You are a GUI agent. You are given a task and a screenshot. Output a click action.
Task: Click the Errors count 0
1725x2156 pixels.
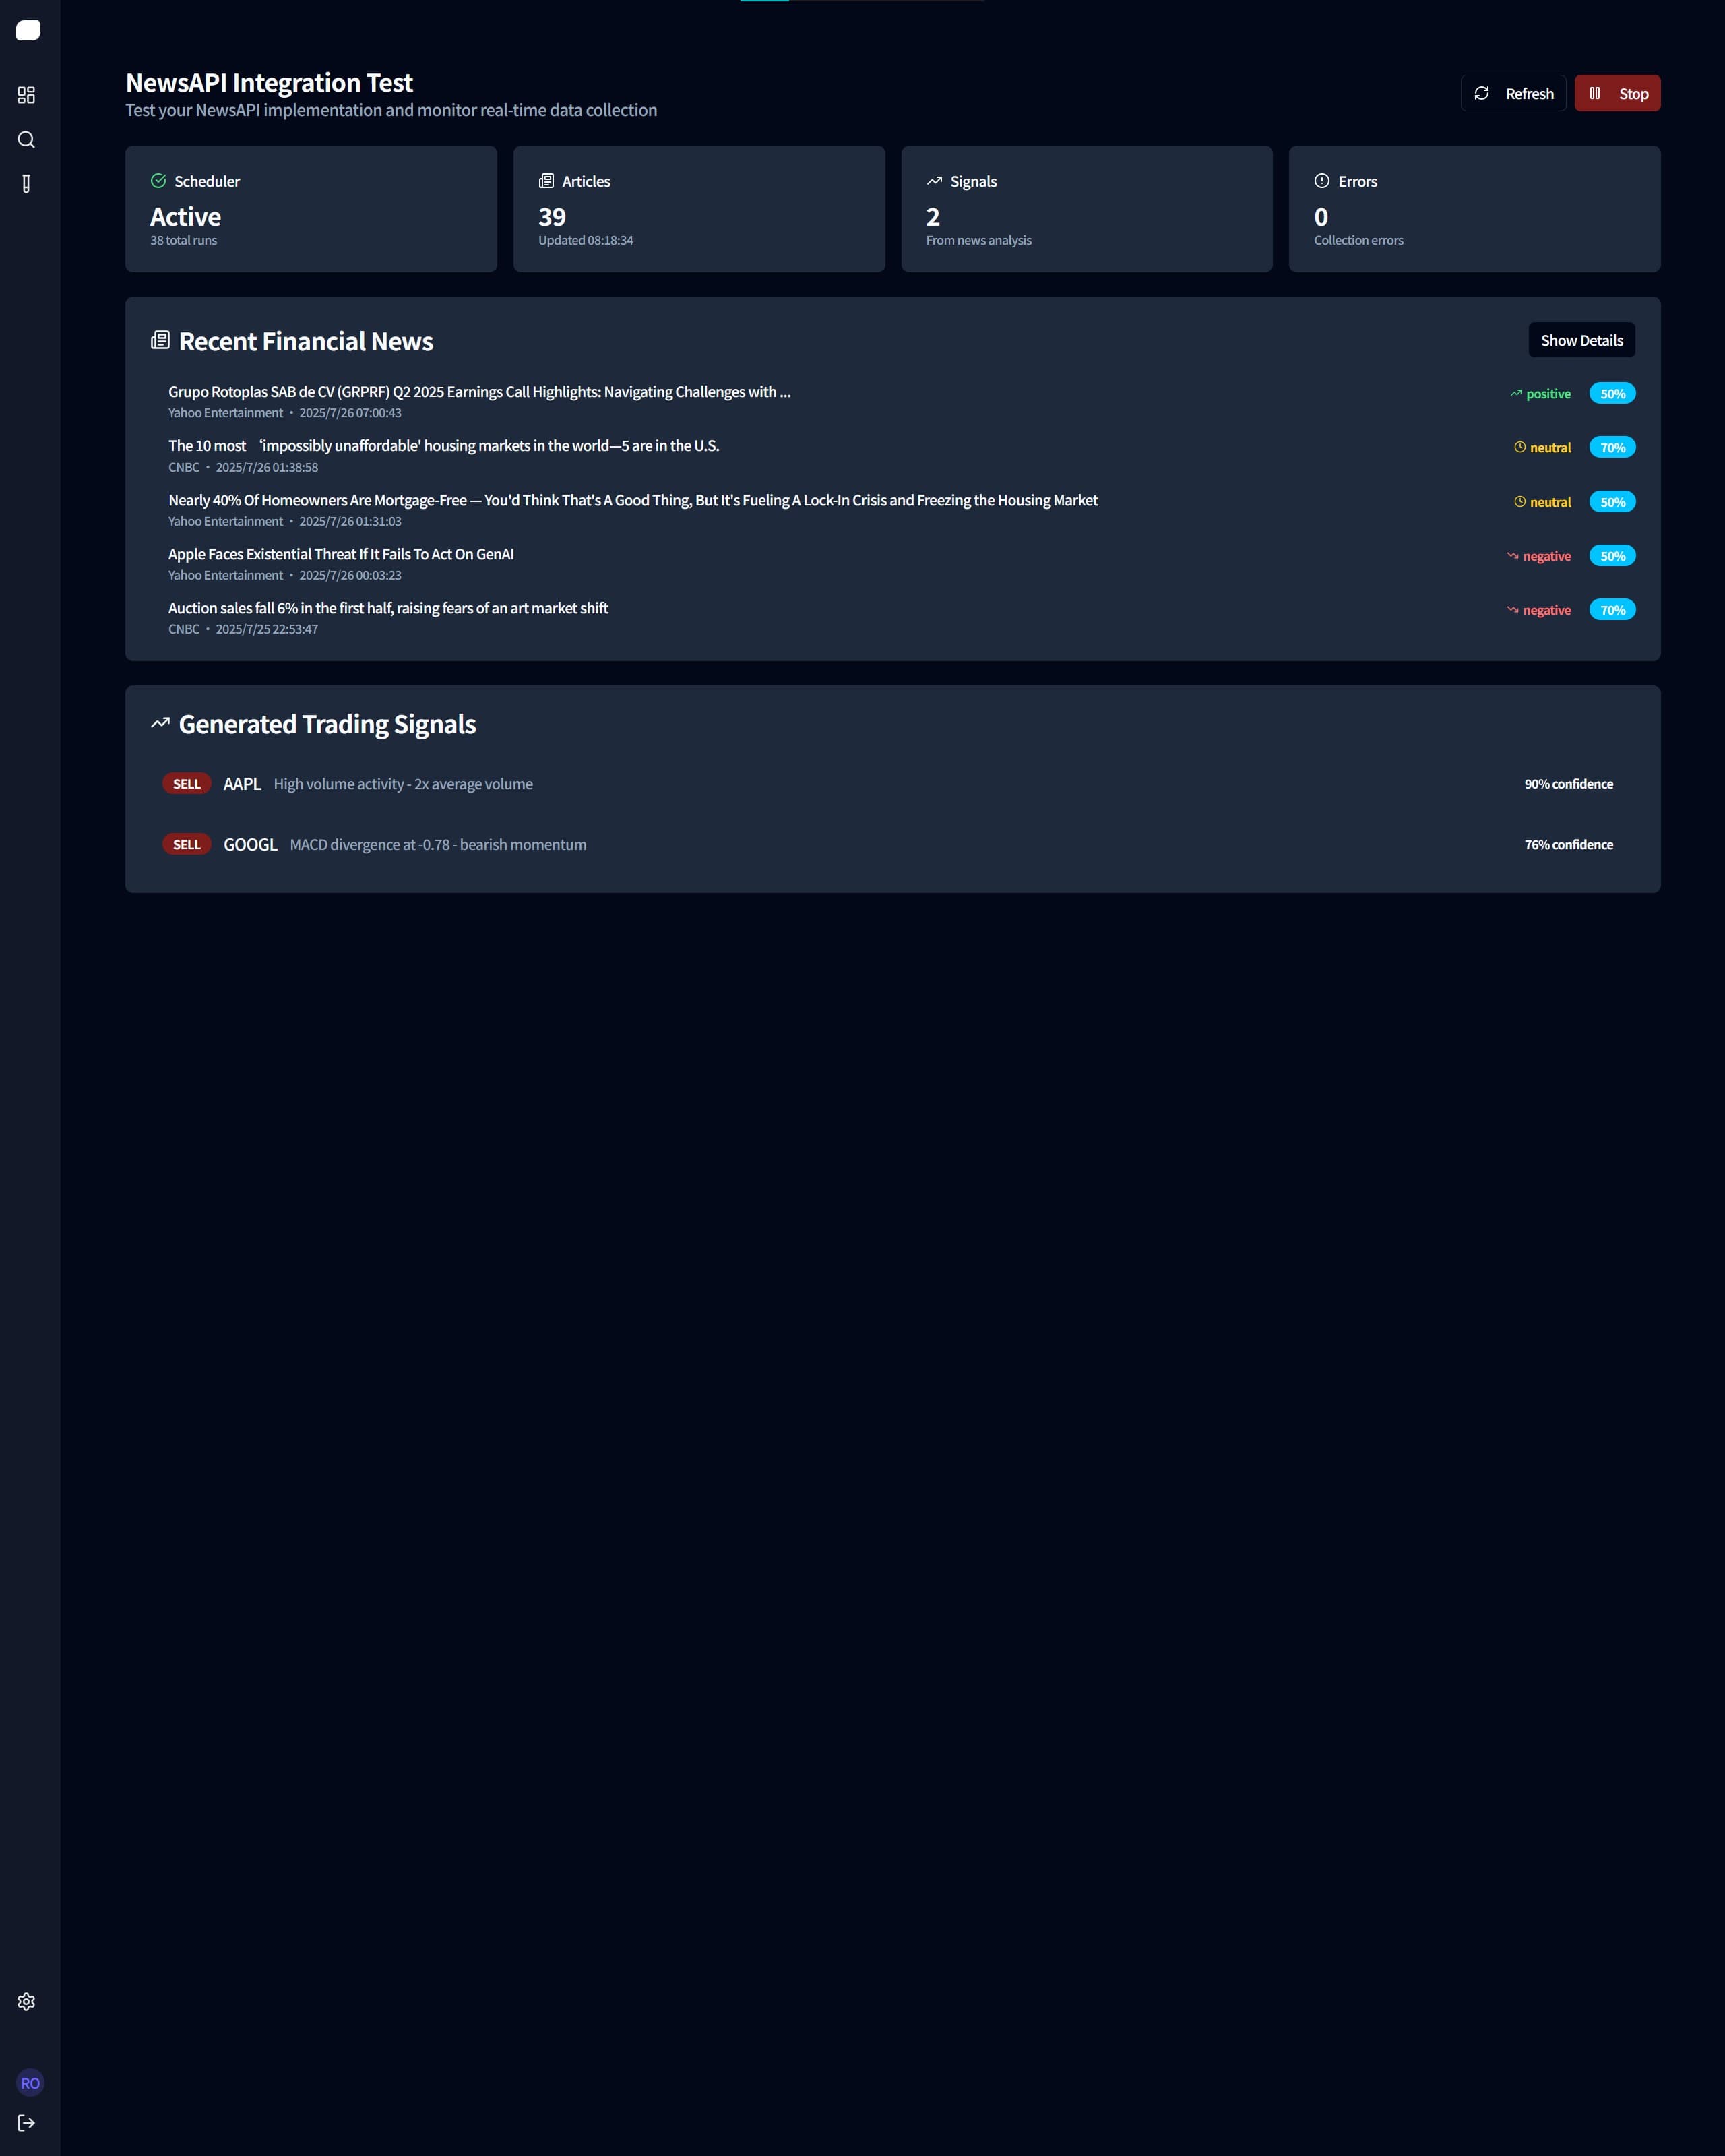click(1321, 217)
